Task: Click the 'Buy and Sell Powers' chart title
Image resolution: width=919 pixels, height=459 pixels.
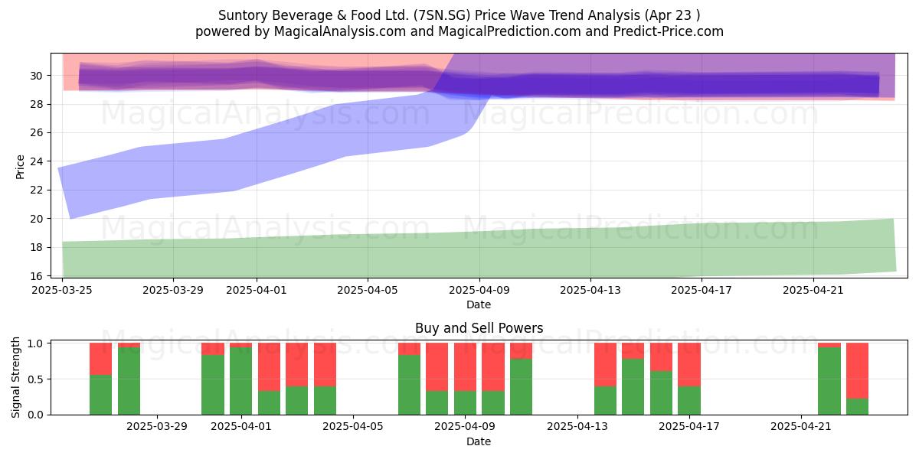Action: pyautogui.click(x=479, y=328)
